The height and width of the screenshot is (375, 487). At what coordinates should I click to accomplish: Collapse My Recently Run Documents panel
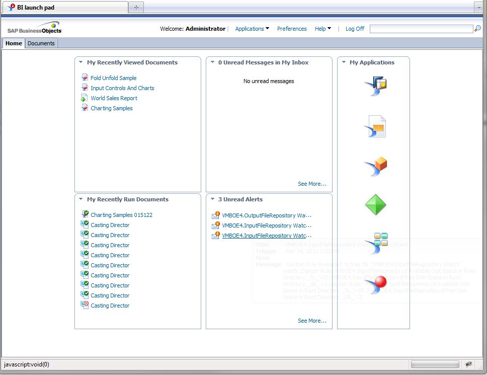pos(81,199)
